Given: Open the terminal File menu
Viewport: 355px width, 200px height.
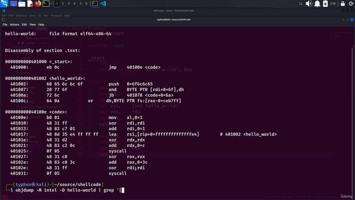Looking at the screenshot, I should click(5, 24).
